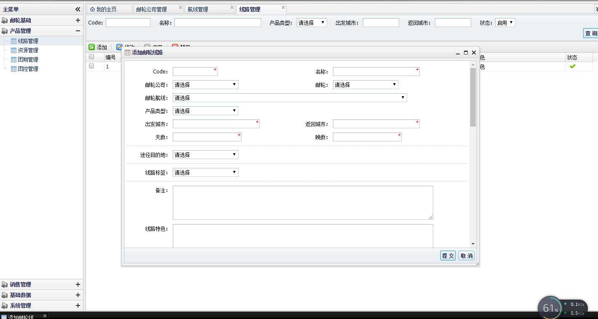Expand the 基础数据 menu section with the plus
Viewport: 598px width, 319px height.
click(78, 295)
